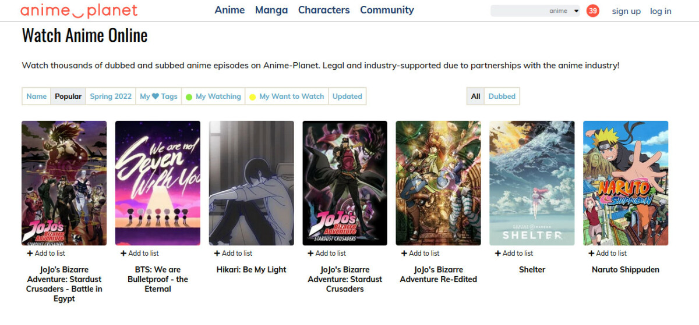The image size is (699, 325).
Task: Select the All language filter
Action: [x=475, y=97]
